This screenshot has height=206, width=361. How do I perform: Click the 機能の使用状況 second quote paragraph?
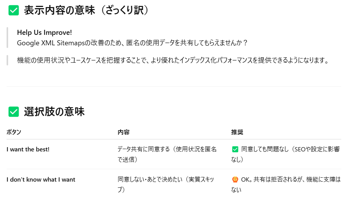coord(173,60)
